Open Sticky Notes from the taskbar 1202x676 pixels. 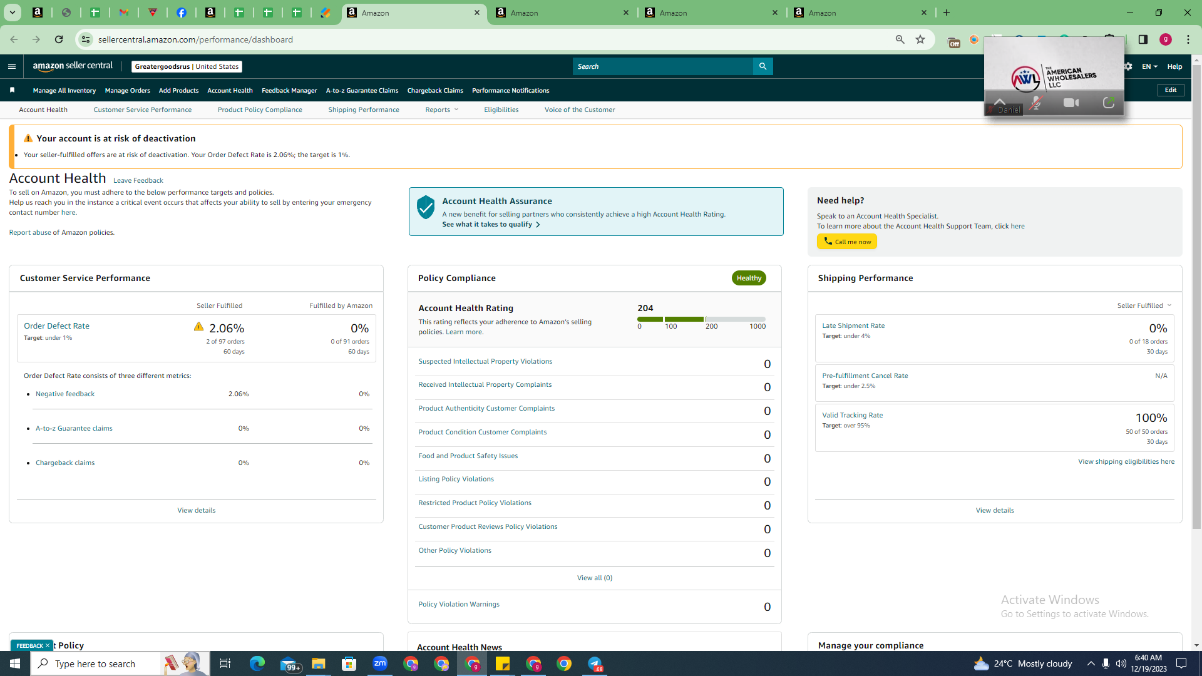click(503, 663)
